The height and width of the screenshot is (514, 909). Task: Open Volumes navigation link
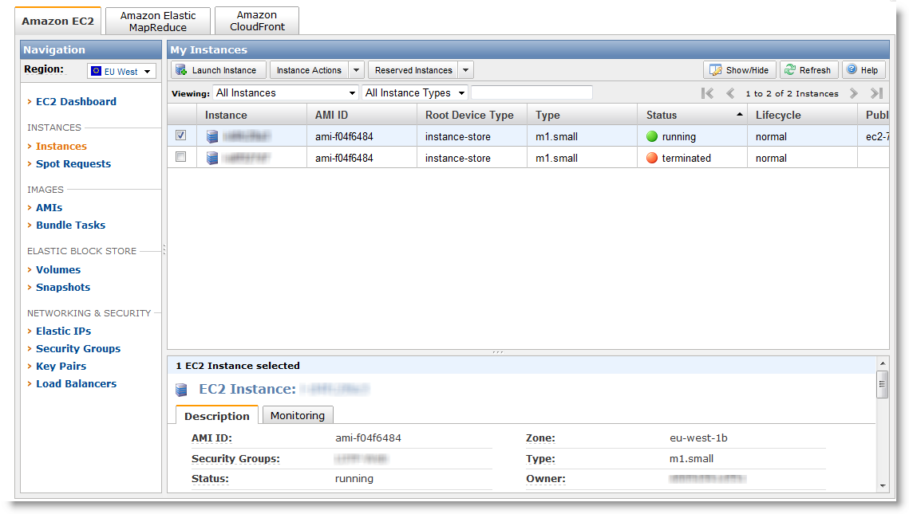pyautogui.click(x=58, y=269)
